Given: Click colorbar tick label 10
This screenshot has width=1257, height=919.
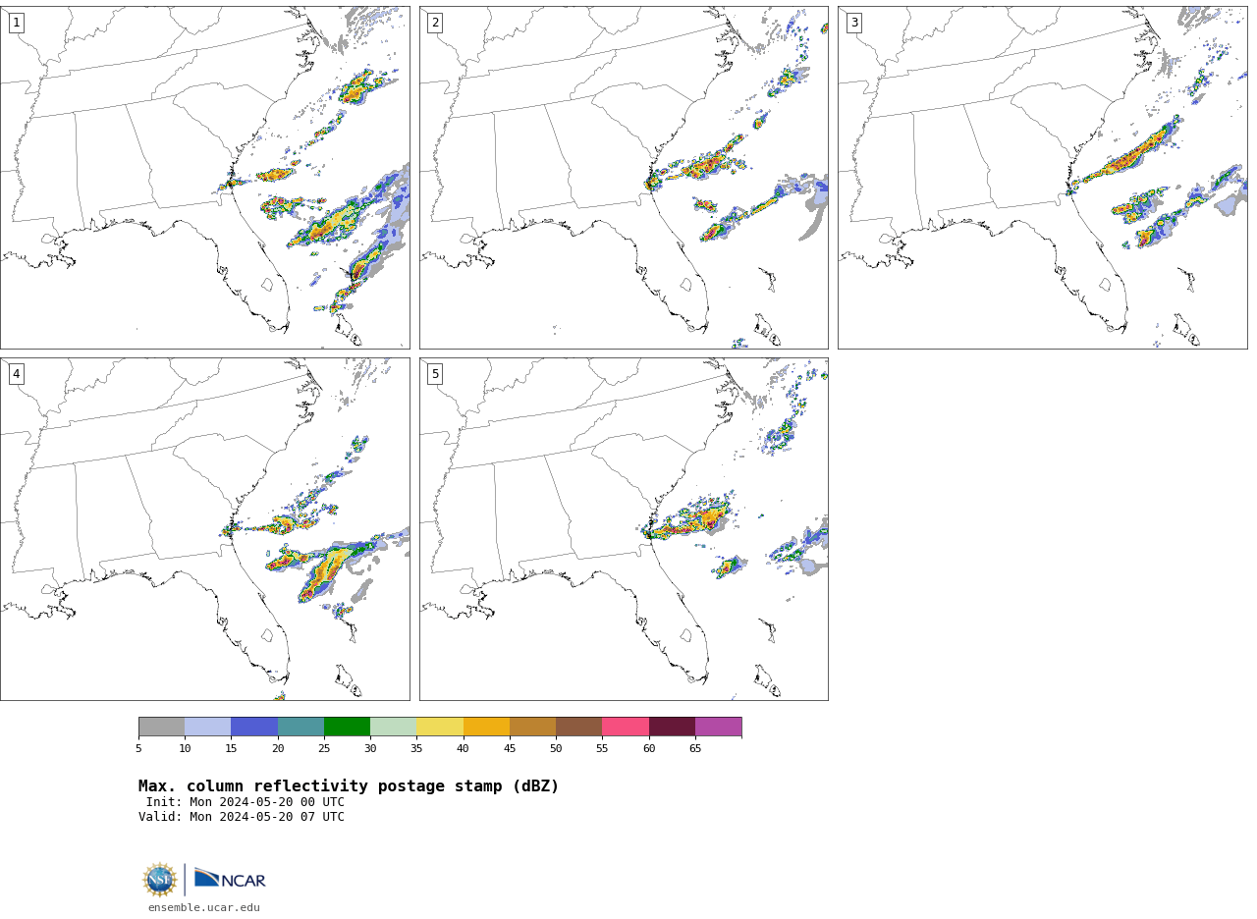Looking at the screenshot, I should [185, 748].
